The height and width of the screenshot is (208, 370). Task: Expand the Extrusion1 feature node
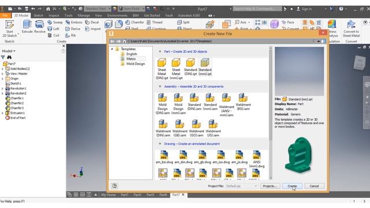tap(2, 113)
